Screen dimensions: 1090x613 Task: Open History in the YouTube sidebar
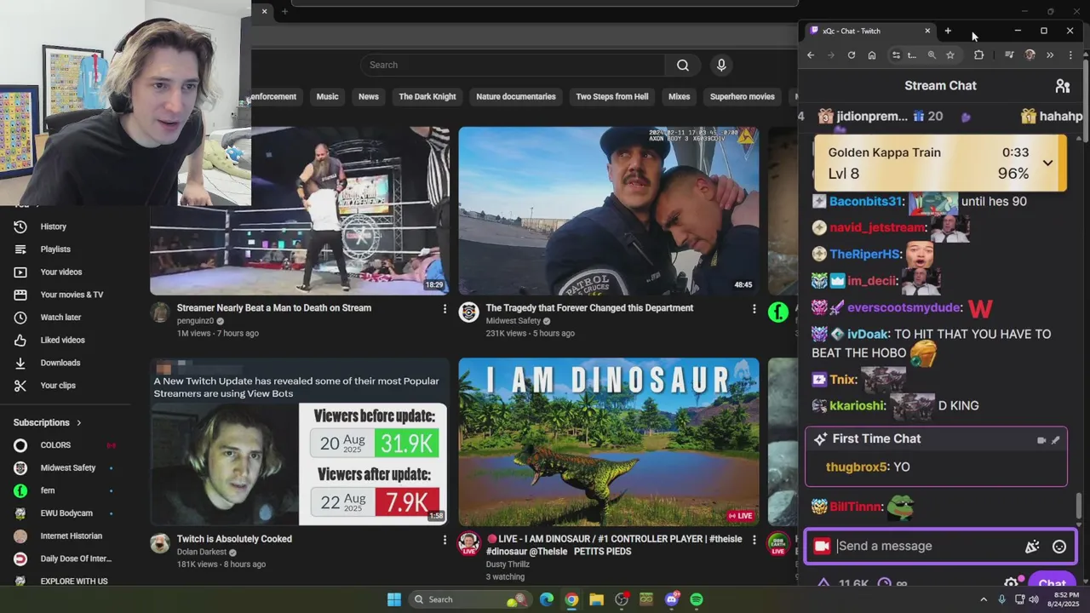[53, 226]
